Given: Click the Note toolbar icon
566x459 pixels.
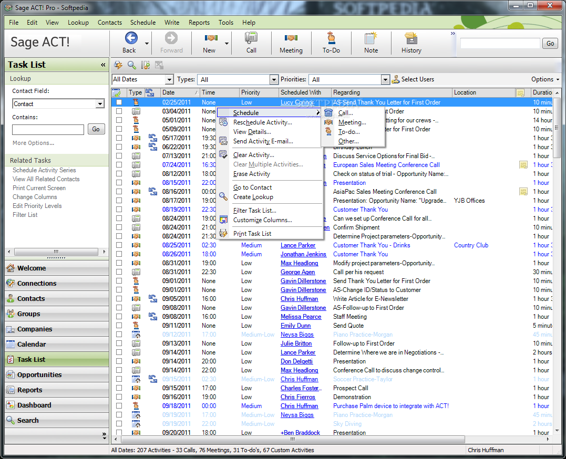Looking at the screenshot, I should [371, 38].
